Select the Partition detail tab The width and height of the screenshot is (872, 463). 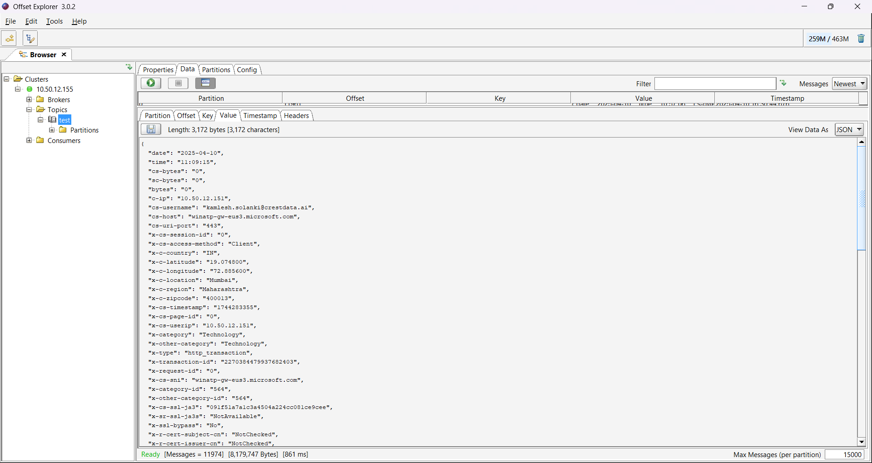(158, 115)
